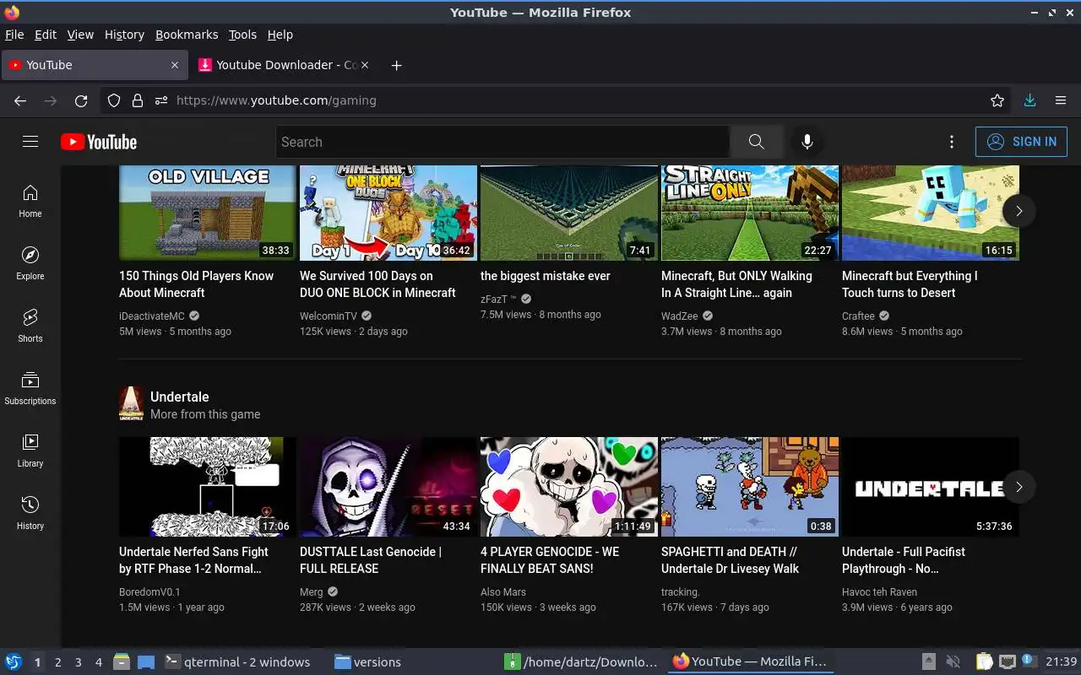The image size is (1081, 675).
Task: Start voice search with the microphone
Action: [807, 142]
